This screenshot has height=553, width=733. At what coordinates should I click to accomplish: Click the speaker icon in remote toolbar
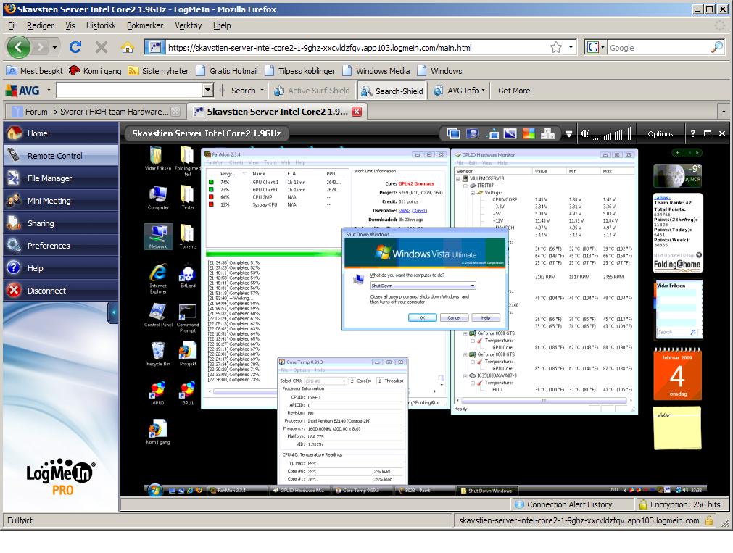(585, 133)
